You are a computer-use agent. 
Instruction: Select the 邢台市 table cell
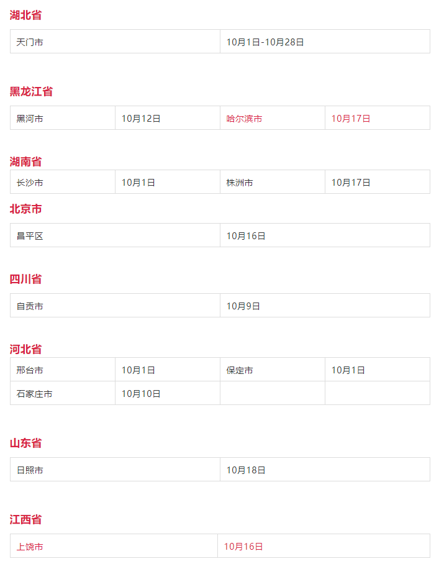point(30,370)
